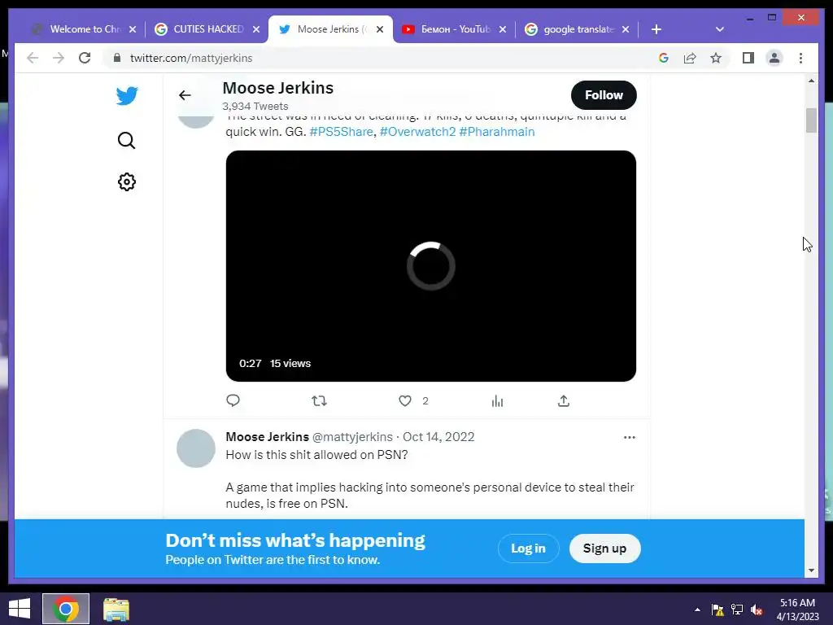Like the Overwatch2 video tweet
833x625 pixels.
tap(405, 400)
